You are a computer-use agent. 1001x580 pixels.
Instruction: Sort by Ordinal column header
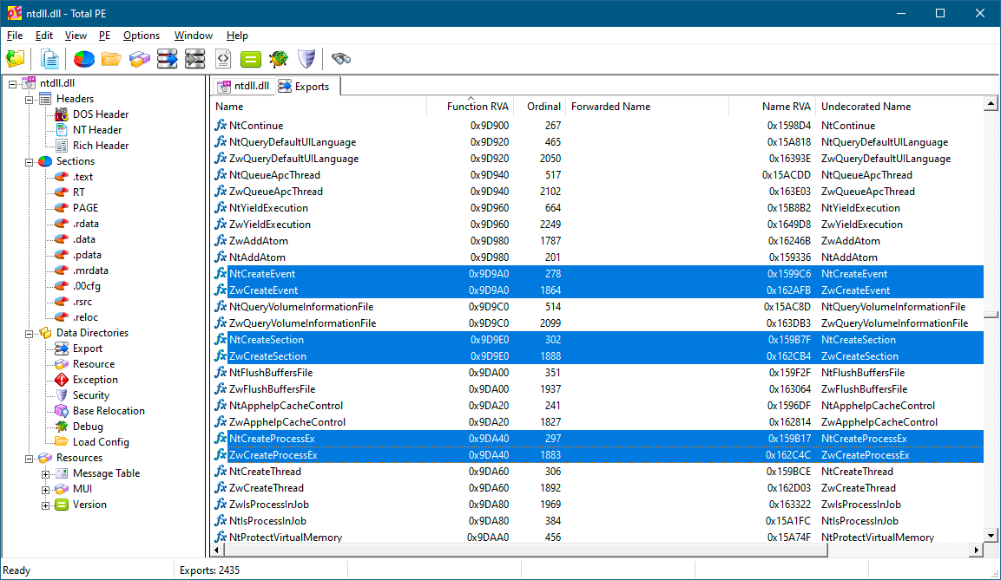click(x=543, y=107)
